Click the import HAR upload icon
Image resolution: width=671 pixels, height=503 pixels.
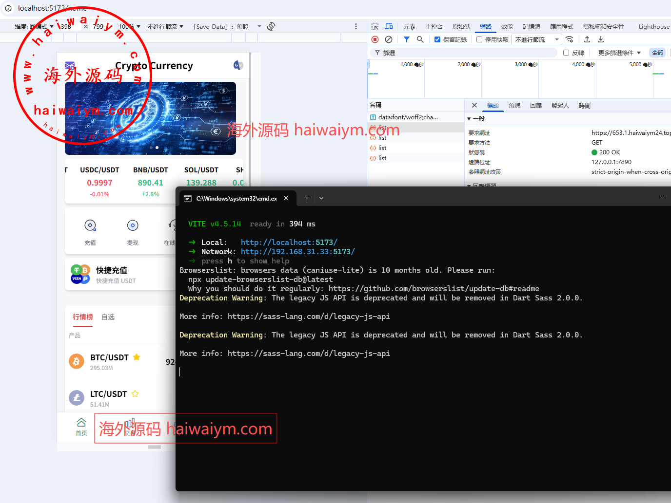587,39
